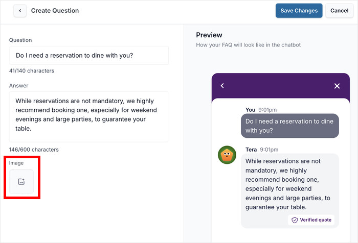Click the back arrow beside Create Question
Screen dimensions: 358x243
[20, 11]
